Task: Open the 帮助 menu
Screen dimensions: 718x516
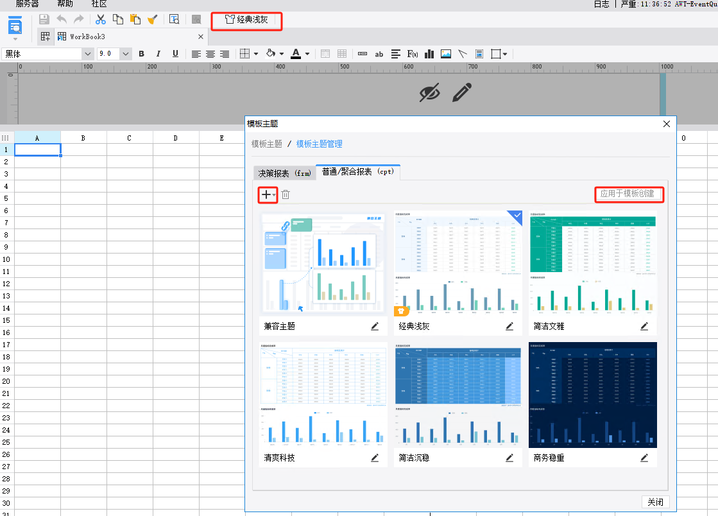Action: (x=65, y=4)
